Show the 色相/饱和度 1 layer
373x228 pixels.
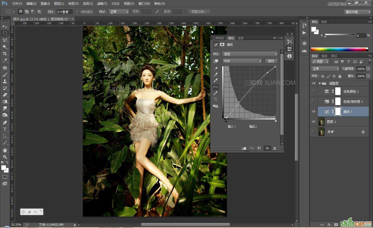click(x=314, y=101)
